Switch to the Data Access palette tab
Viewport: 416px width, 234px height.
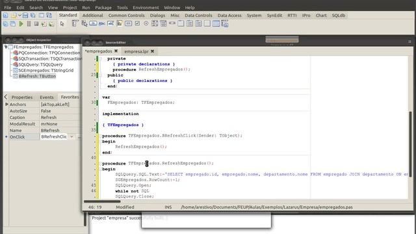coord(229,16)
